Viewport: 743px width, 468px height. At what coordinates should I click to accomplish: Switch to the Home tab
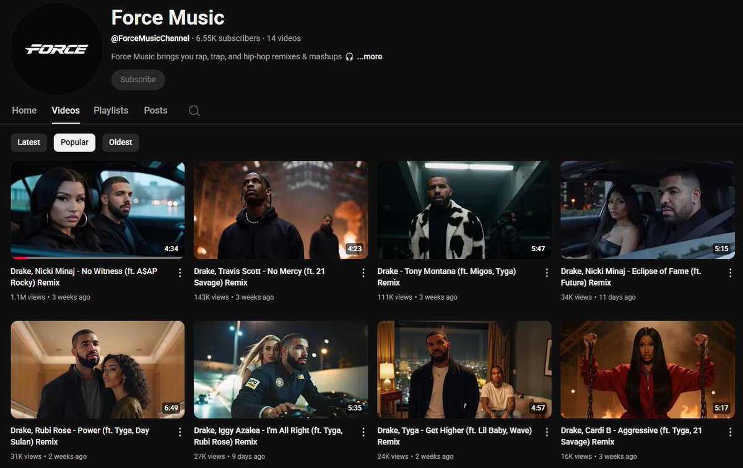(x=24, y=111)
